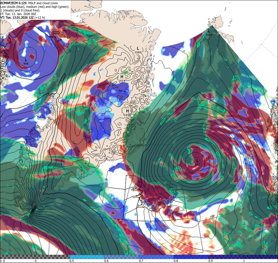The height and width of the screenshot is (263, 278).
Task: Click the blue legend segment between 0.7 and 0.8
Action: pyautogui.click(x=156, y=257)
